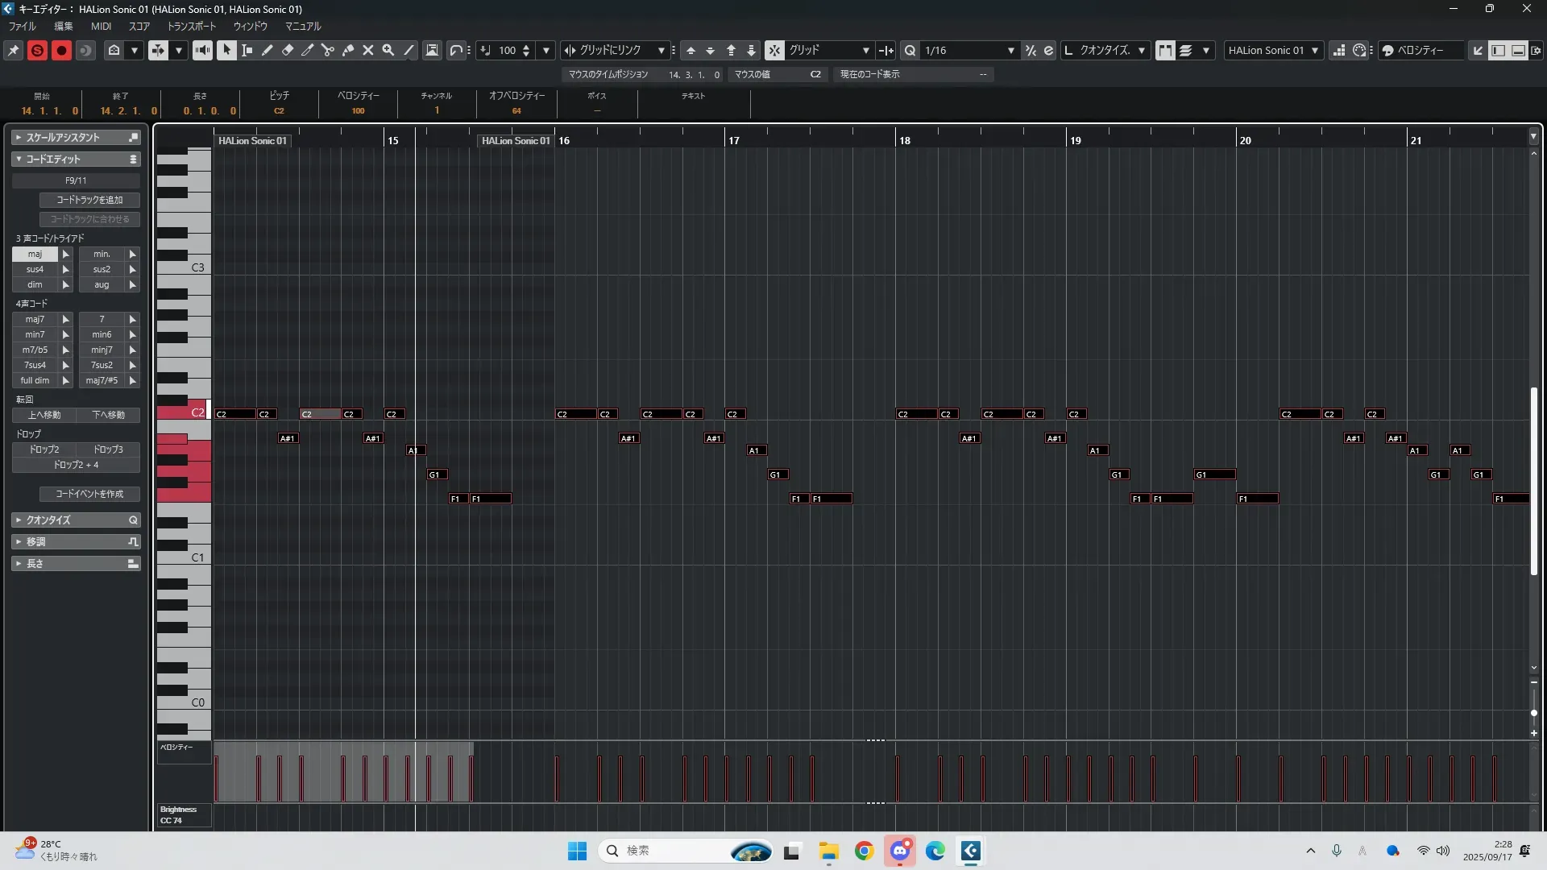
Task: Click the コードトラックを追加 button
Action: pyautogui.click(x=89, y=200)
